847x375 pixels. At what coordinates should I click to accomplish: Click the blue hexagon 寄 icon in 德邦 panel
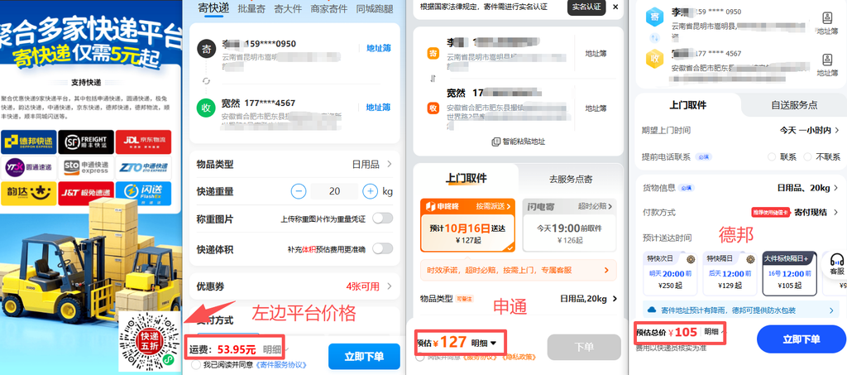[654, 17]
